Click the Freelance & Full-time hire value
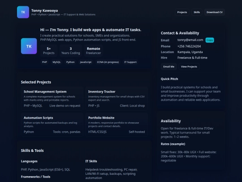The image size is (242, 182). click(x=192, y=58)
